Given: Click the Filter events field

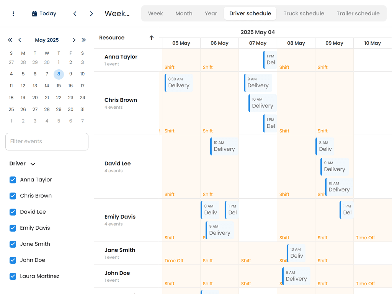Looking at the screenshot, I should pos(47,141).
